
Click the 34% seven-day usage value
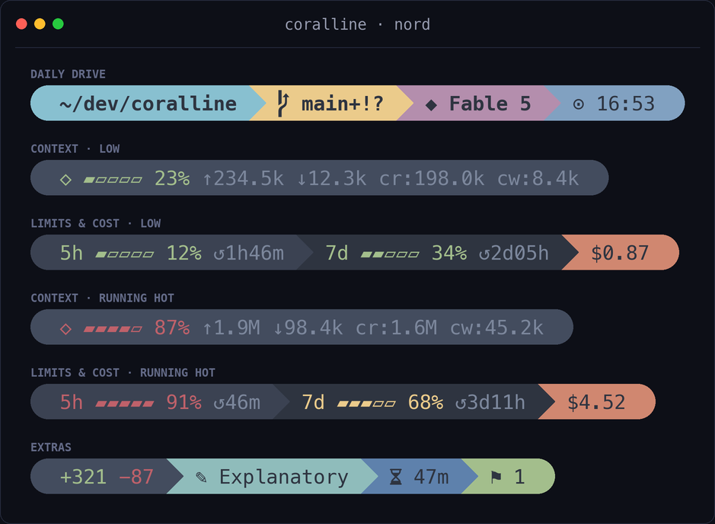449,253
